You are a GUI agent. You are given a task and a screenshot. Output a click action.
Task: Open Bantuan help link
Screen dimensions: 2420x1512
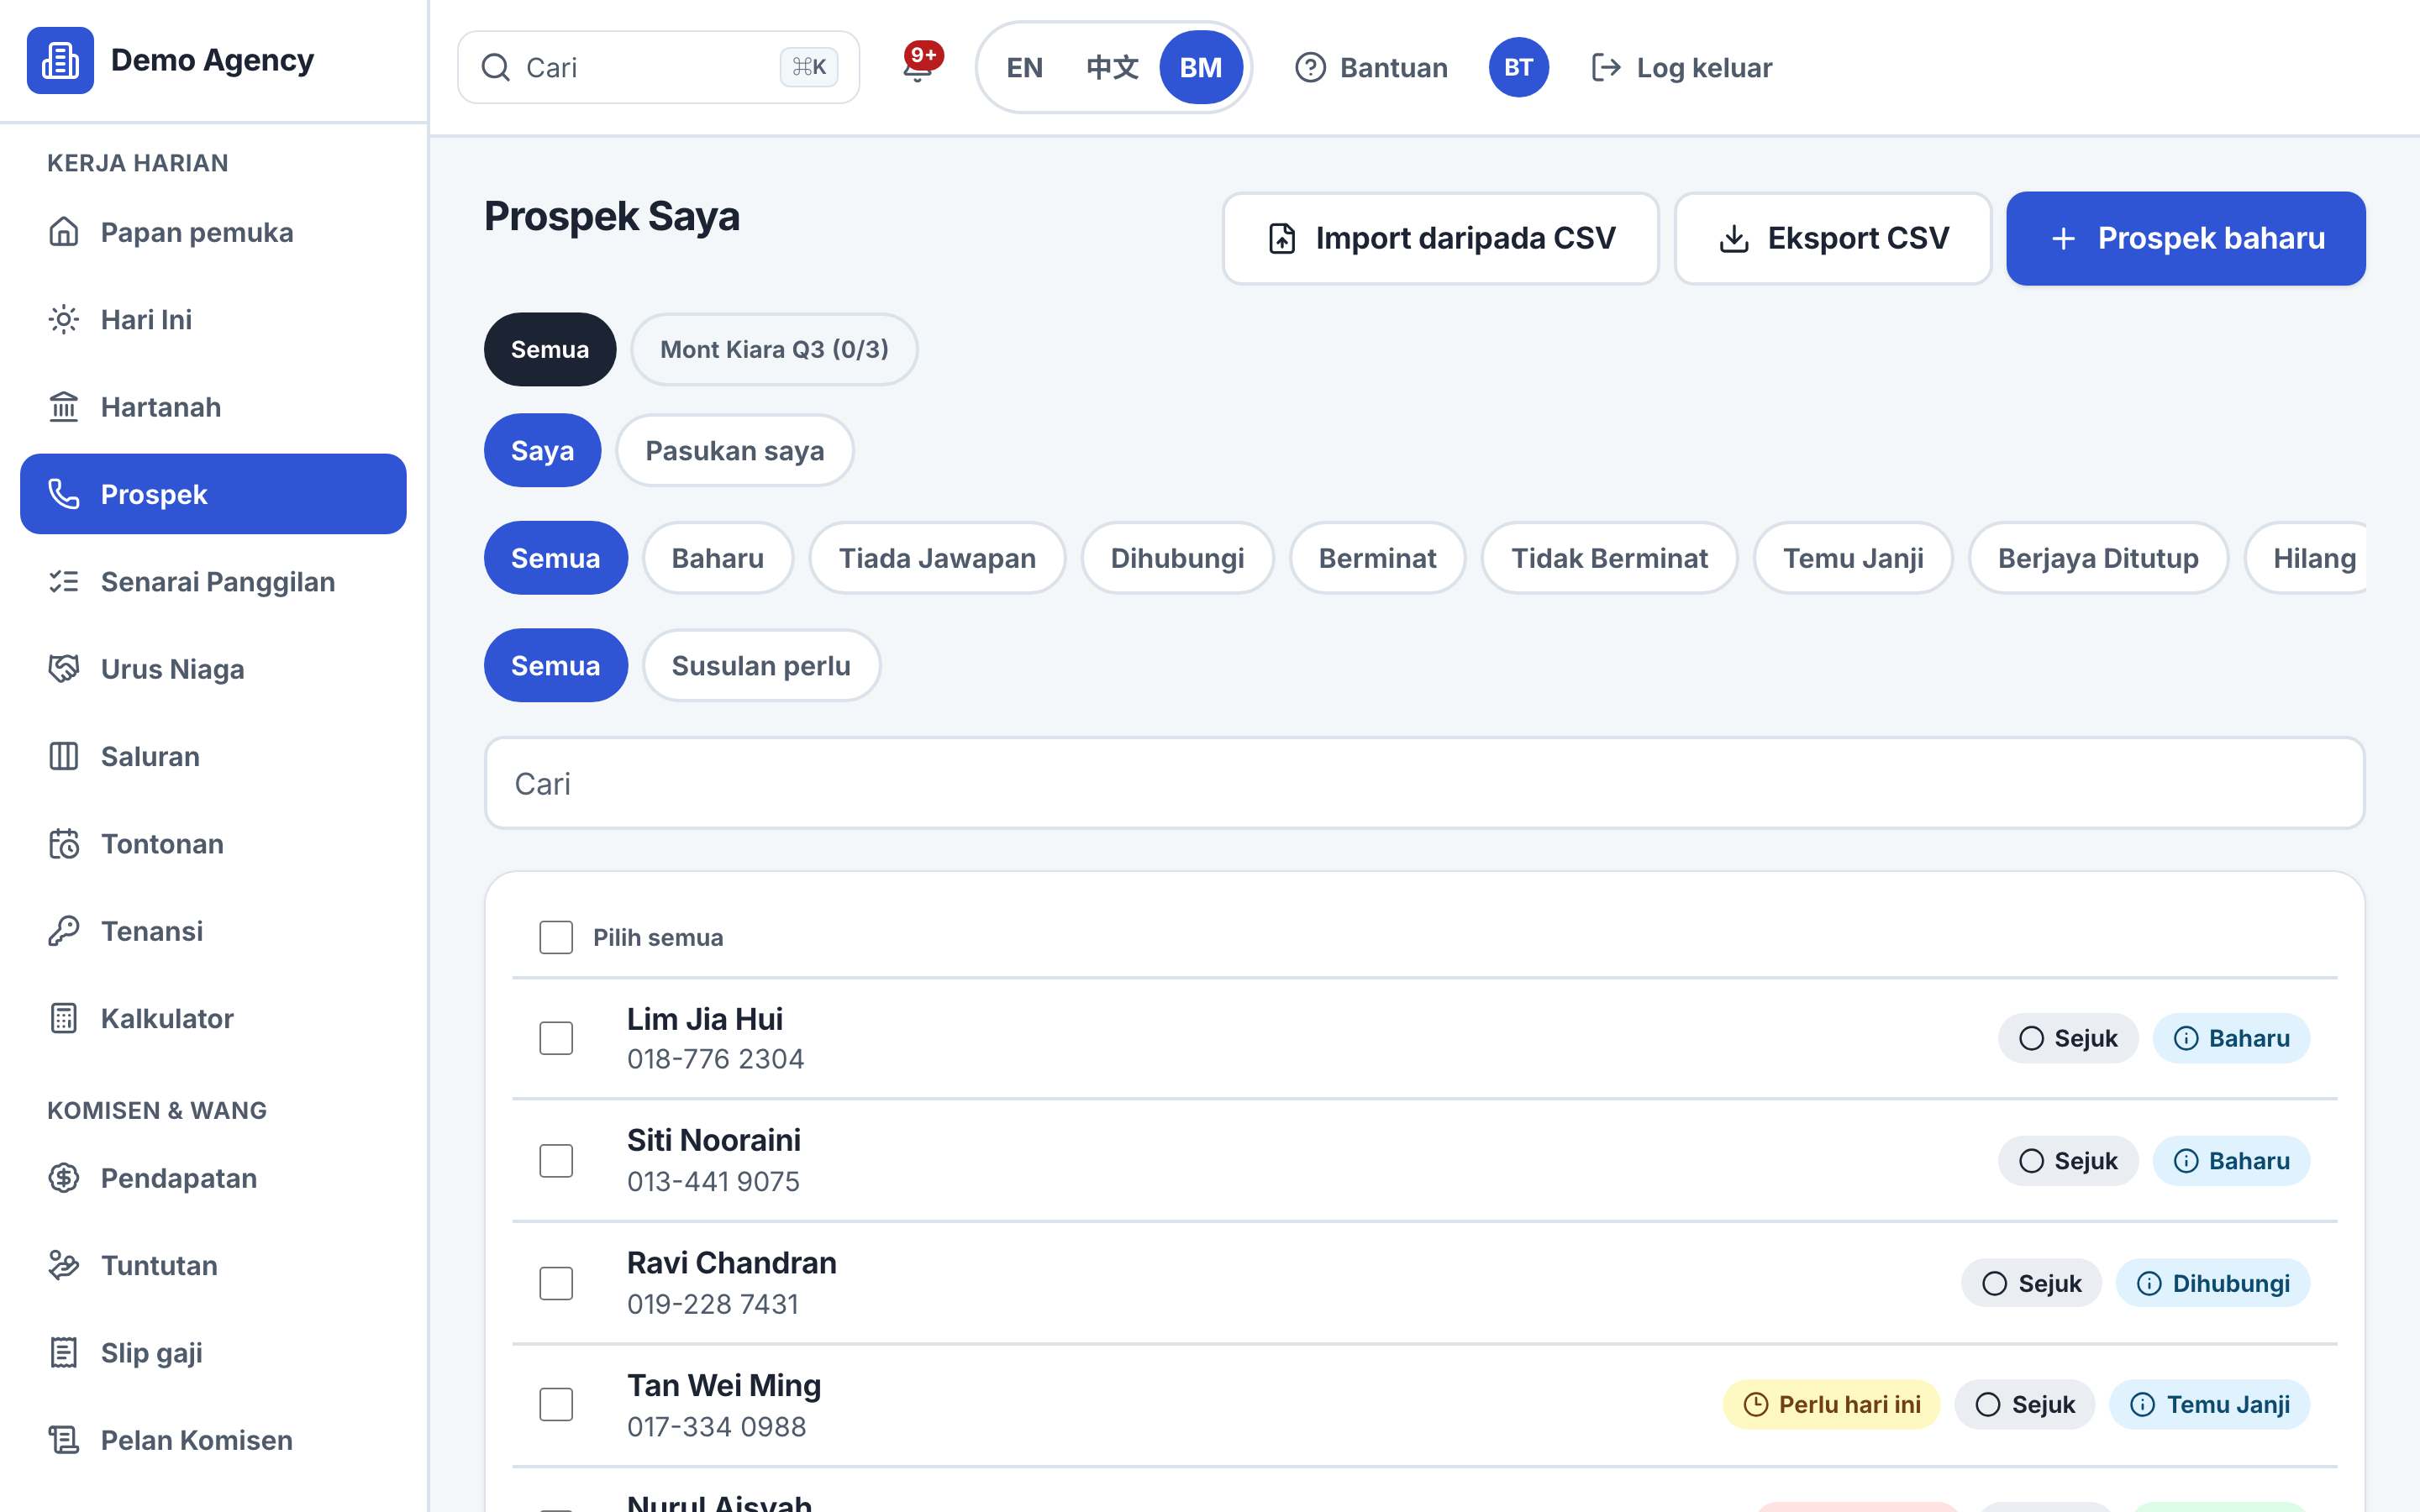click(1371, 67)
